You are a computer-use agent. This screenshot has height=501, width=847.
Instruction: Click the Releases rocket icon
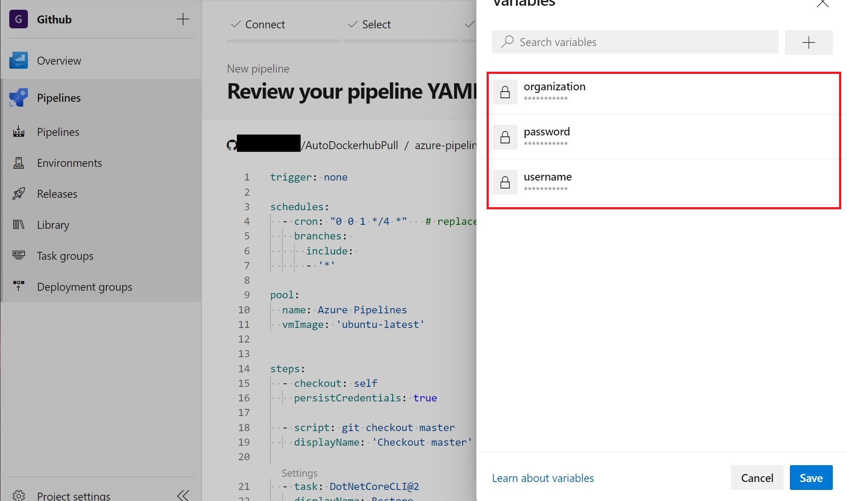tap(19, 193)
